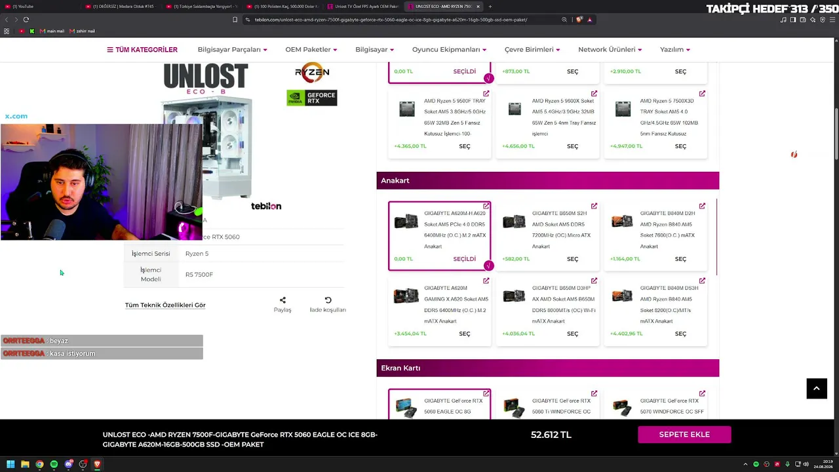This screenshot has height=472, width=839.
Task: Select the GIGABYTE A620M GAMING X motherboard
Action: click(x=464, y=334)
